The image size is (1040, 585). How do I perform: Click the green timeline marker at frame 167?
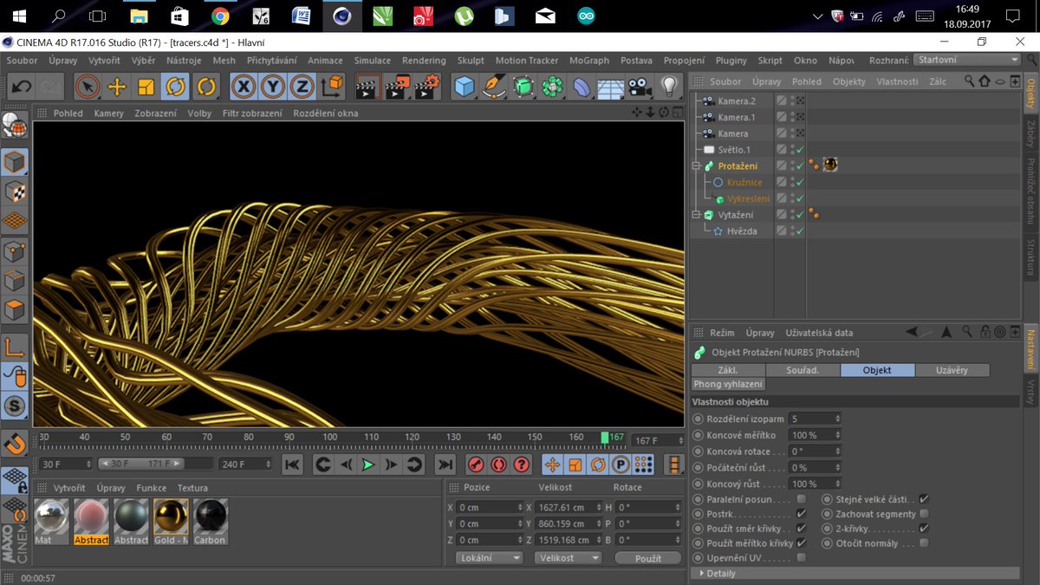pyautogui.click(x=605, y=438)
